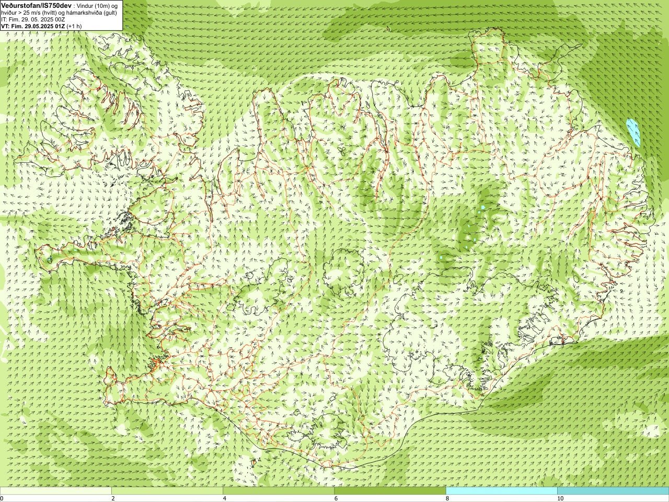This screenshot has height=502, width=669.
Task: Click the light cyan legend segment, 8–10
Action: 502,491
